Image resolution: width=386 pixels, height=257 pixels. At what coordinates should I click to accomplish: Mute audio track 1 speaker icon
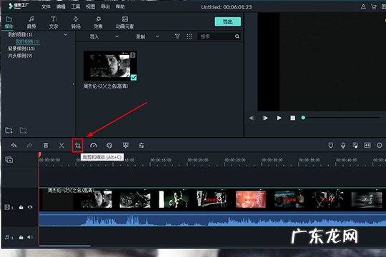tap(30, 237)
